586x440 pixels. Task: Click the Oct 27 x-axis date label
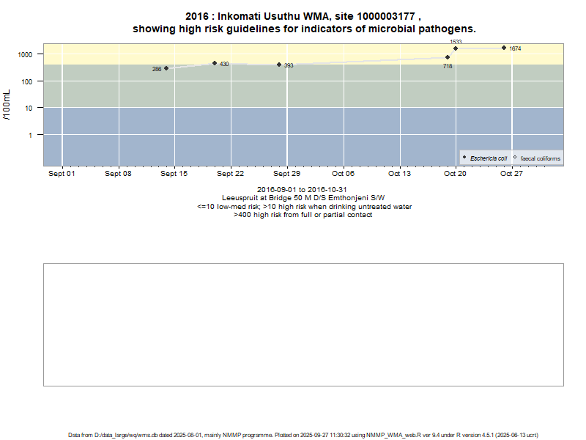coord(511,174)
